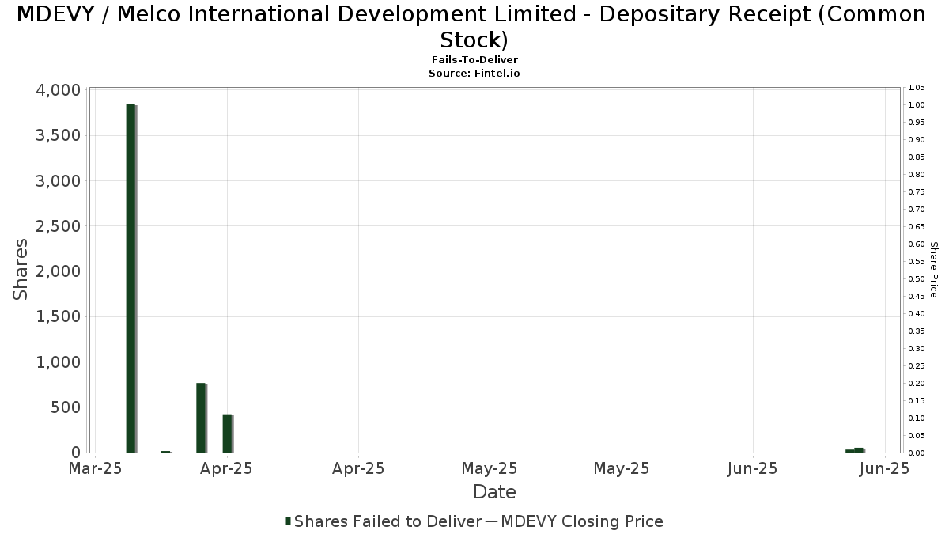Screen dimensions: 949x534
Task: Click the 1.05 share price tick label
Action: 917,88
